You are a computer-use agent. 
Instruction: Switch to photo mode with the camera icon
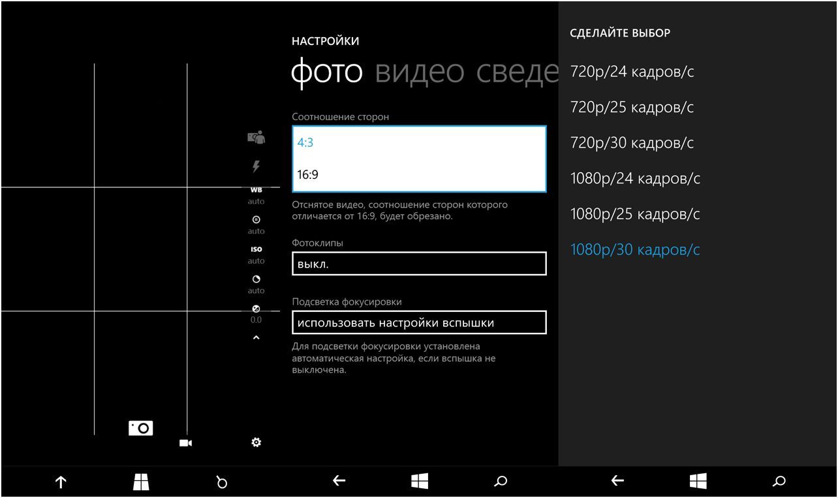tap(139, 428)
